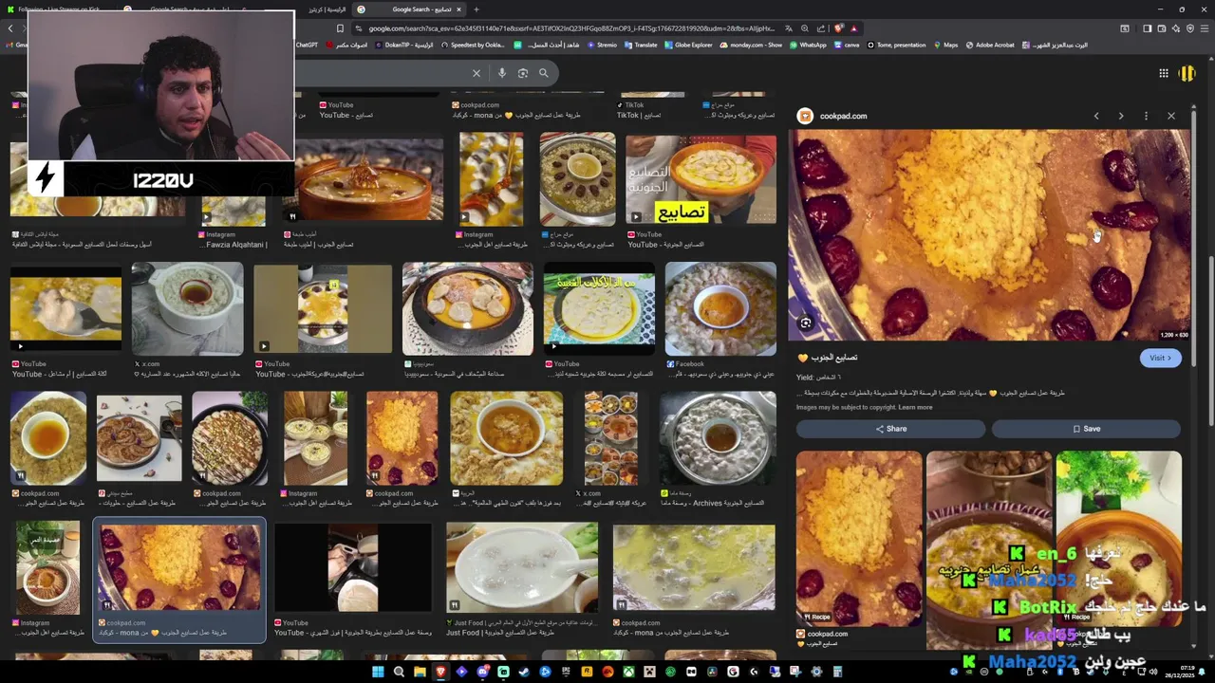Open the Translate bookmark
Viewport: 1215px width, 683px height.
pos(641,45)
